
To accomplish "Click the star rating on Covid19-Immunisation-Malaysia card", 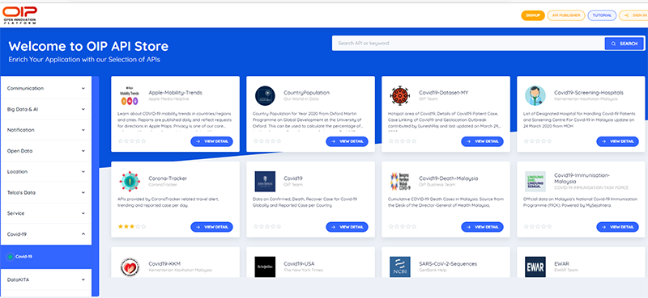I will [538, 226].
